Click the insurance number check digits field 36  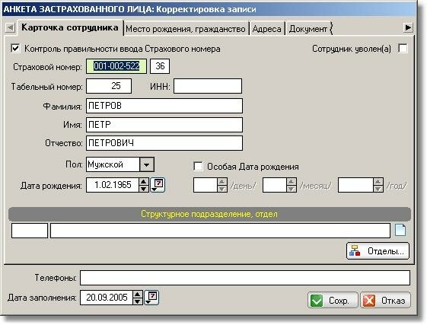click(x=160, y=66)
